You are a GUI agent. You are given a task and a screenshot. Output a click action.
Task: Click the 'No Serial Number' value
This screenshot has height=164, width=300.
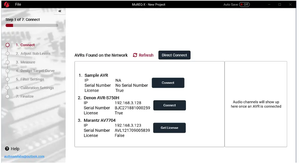pyautogui.click(x=132, y=85)
